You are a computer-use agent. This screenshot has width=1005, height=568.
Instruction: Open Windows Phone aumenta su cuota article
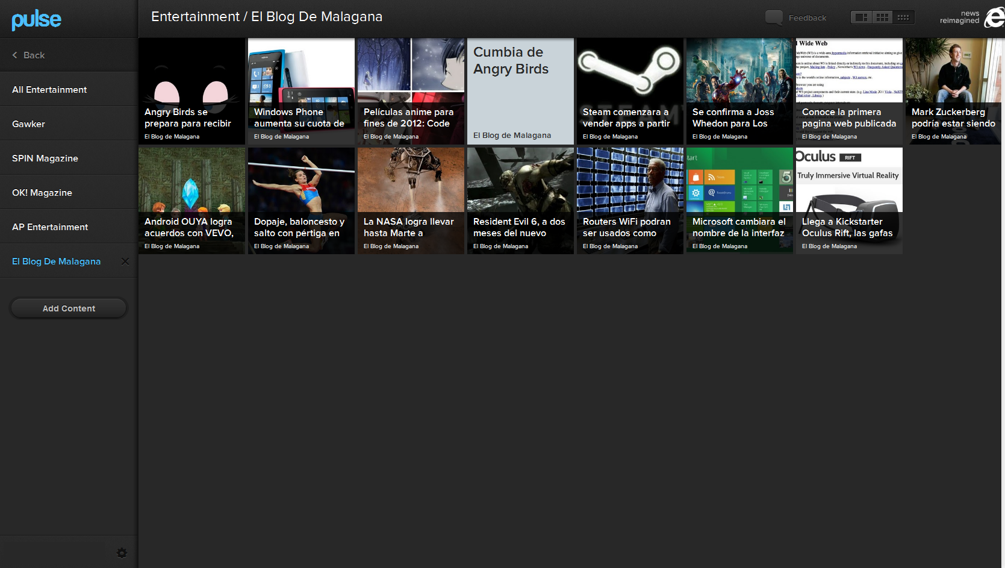click(301, 92)
